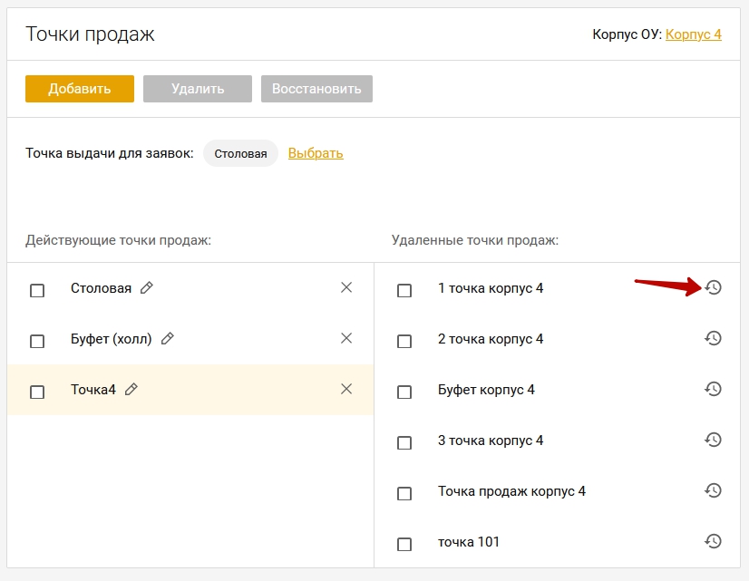Edit the Буфет (холл) pencil icon
The width and height of the screenshot is (749, 581).
tap(167, 338)
